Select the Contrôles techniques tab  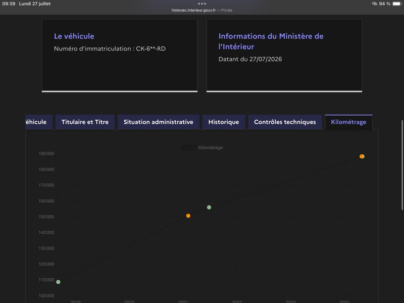pyautogui.click(x=285, y=122)
